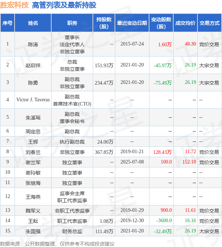Click change amount -3600.0
The image size is (222, 247).
click(164, 220)
